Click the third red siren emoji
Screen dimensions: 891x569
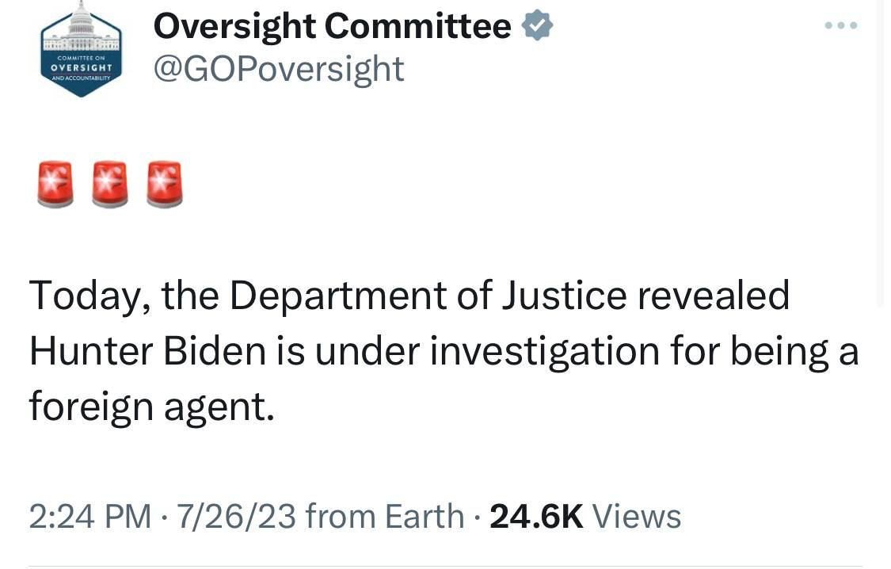165,184
